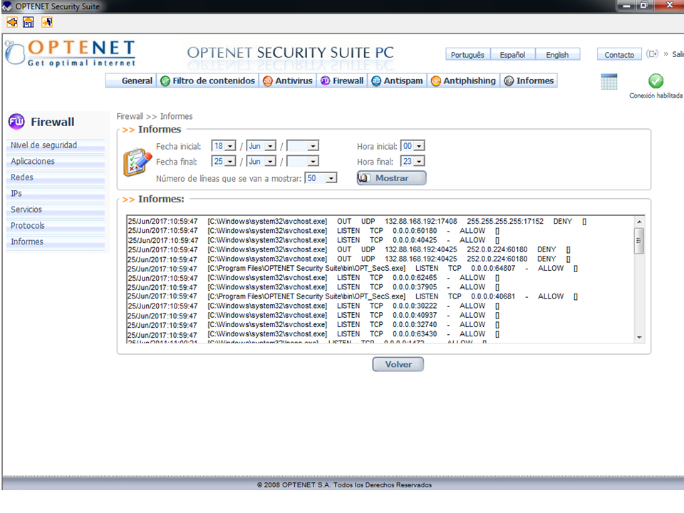Expand the number of lines dropdown
Image resolution: width=684 pixels, height=513 pixels.
(331, 178)
